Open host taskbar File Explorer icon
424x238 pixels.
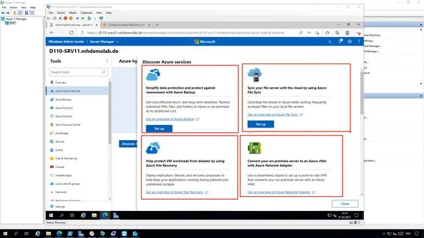tap(48, 233)
